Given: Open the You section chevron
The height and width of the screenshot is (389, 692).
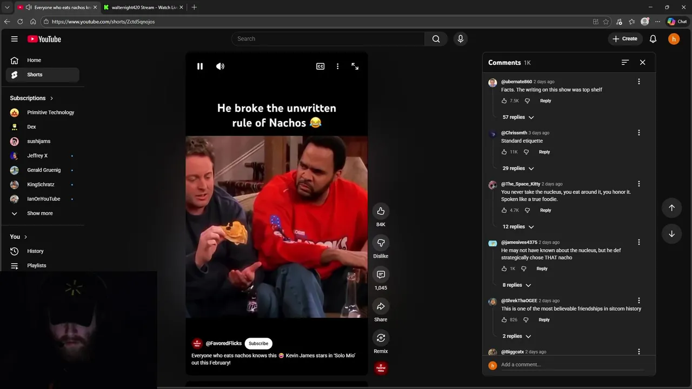Looking at the screenshot, I should (25, 237).
